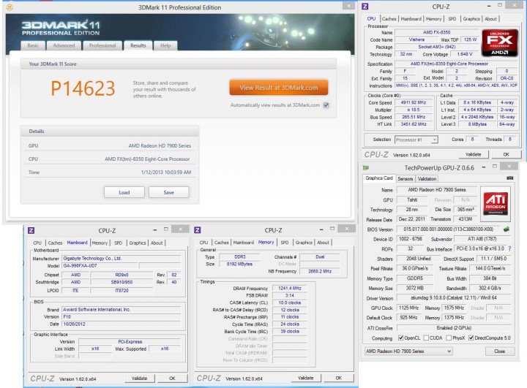
Task: Minimize the GPU-Z window
Action: pyautogui.click(x=484, y=167)
